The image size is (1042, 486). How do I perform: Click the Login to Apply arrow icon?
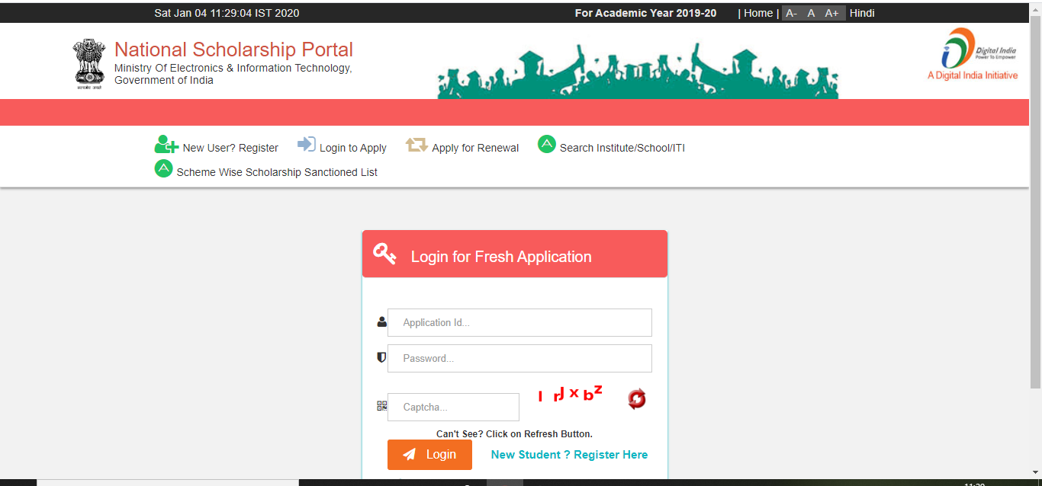click(307, 144)
